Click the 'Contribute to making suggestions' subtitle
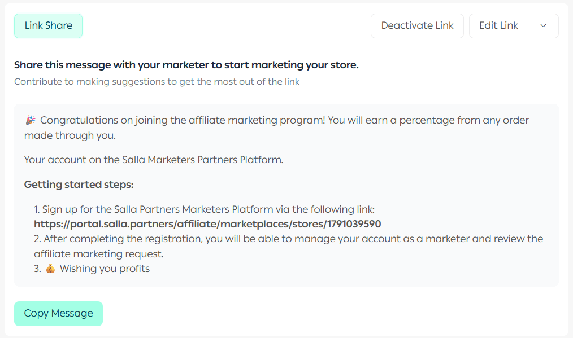Image resolution: width=573 pixels, height=338 pixels. click(x=157, y=82)
